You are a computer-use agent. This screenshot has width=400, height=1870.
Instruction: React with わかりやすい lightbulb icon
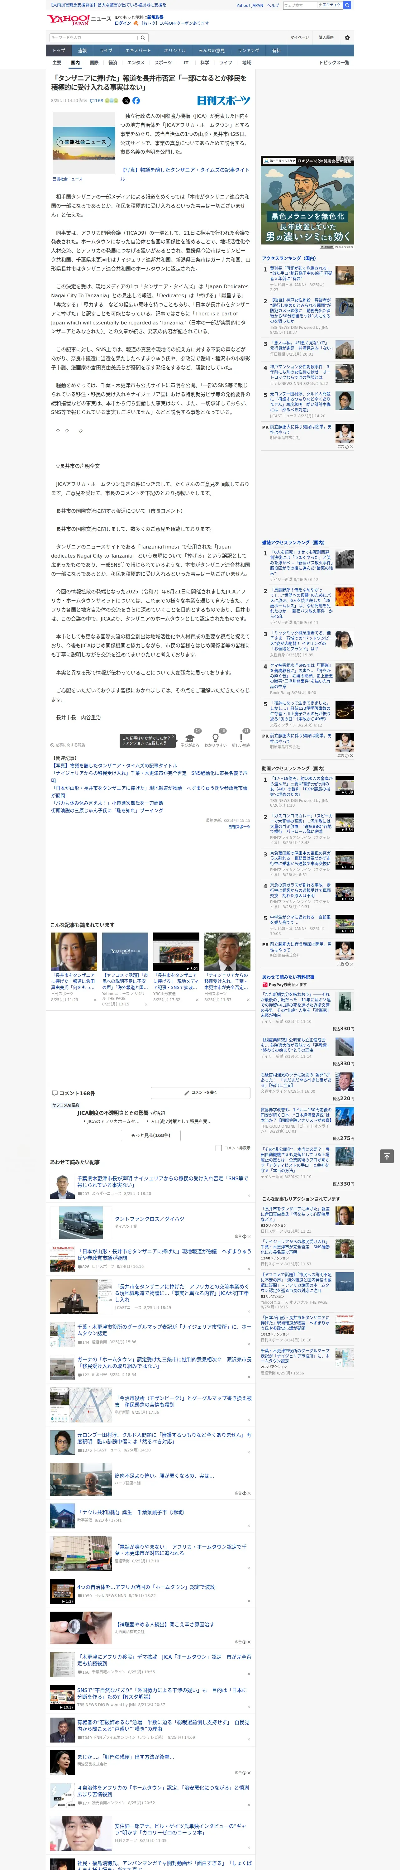[215, 738]
